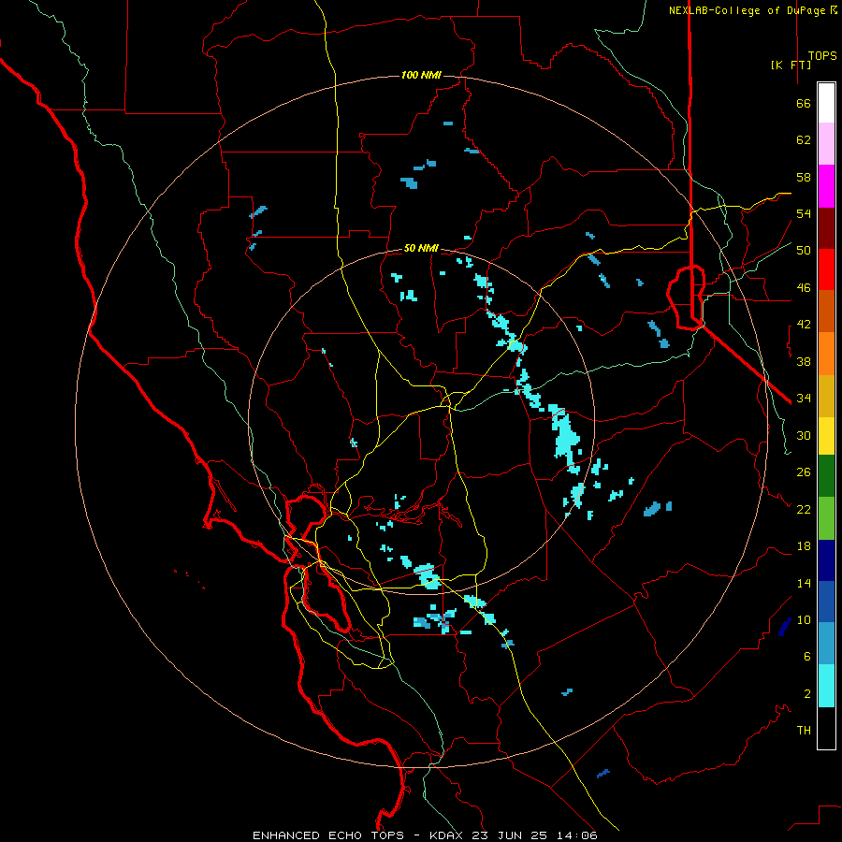Click the steel blue 14 kft legend swatch

pyautogui.click(x=826, y=644)
